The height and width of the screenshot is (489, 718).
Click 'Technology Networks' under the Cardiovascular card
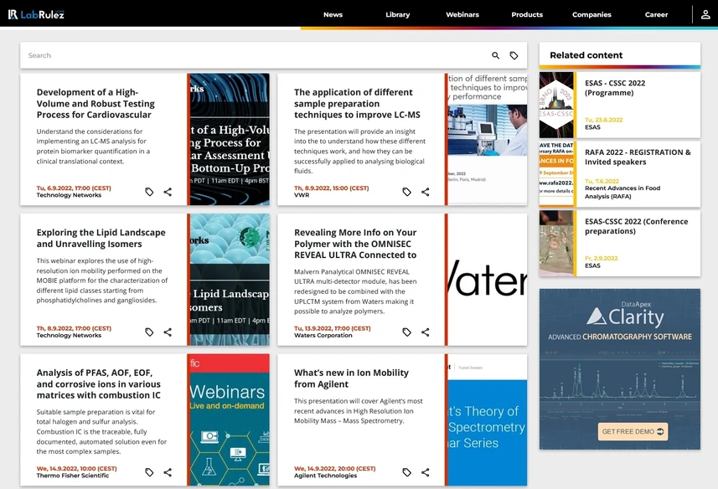coord(69,195)
